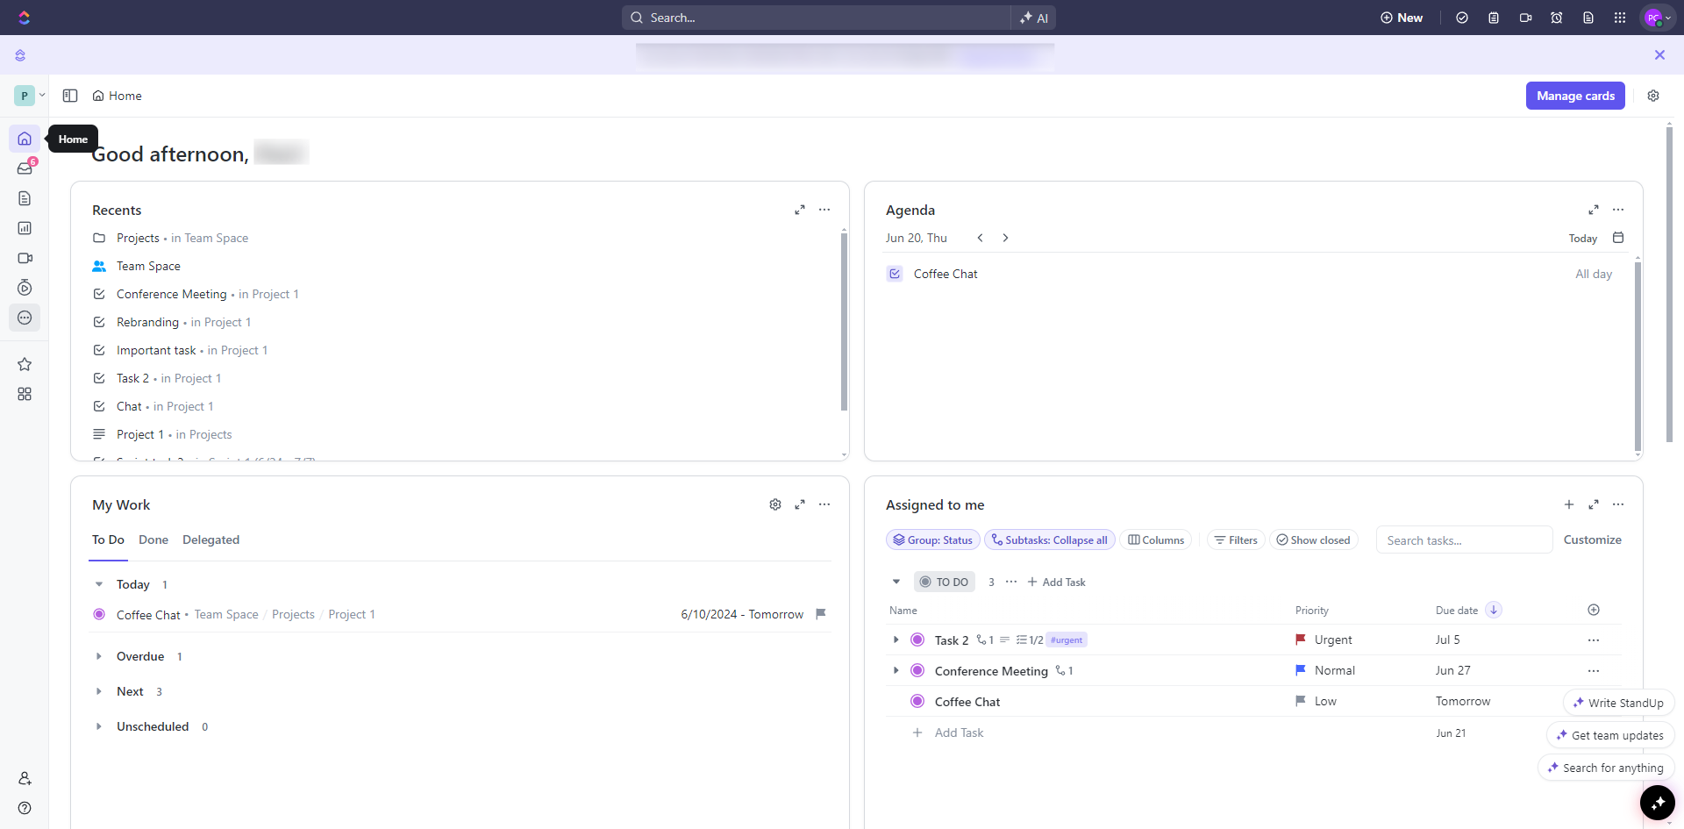Click Get team updates suggestion

click(1610, 735)
